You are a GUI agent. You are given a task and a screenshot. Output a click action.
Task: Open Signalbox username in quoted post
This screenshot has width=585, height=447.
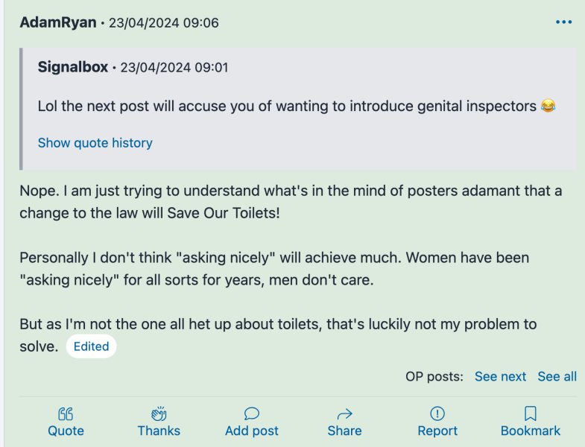pyautogui.click(x=73, y=67)
